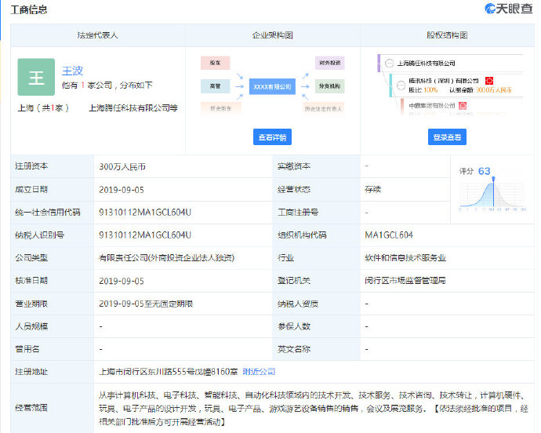Viewport: 541px width, 433px height.
Task: Click the 高管 box in structure diagram
Action: tap(216, 86)
